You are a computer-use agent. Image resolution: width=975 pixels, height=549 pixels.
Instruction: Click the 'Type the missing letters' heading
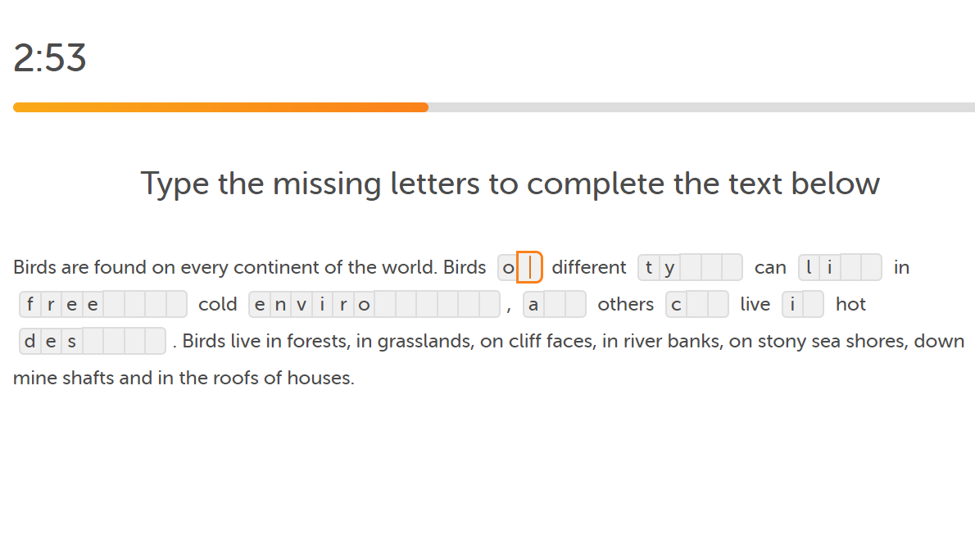click(x=510, y=184)
